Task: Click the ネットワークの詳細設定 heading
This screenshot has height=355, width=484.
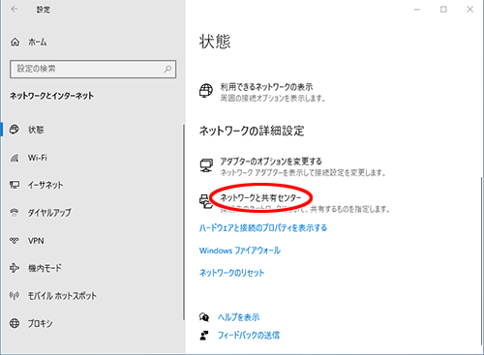Action: coord(252,131)
